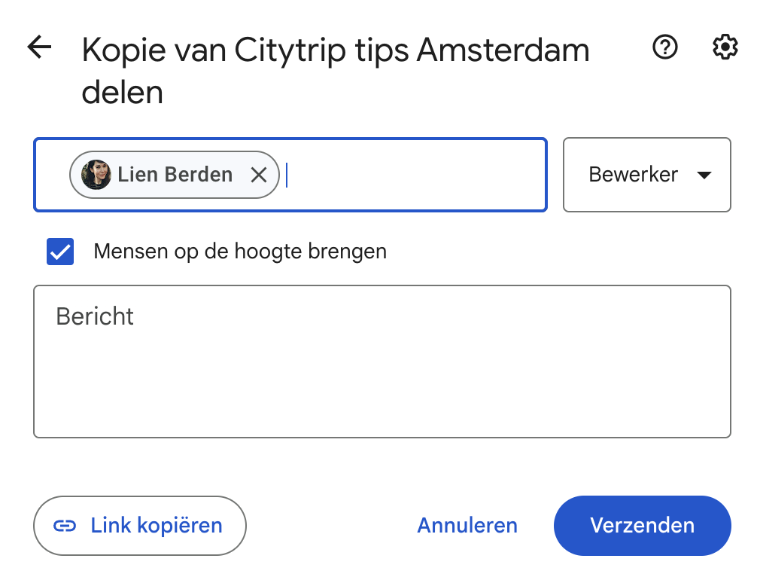Click the Verzenden button

[642, 526]
